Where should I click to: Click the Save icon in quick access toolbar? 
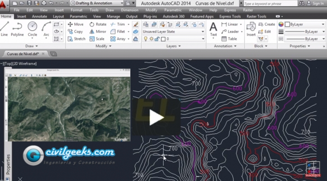[x=29, y=3]
